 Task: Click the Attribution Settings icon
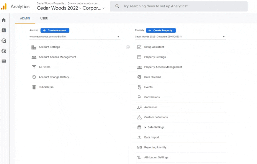[x=139, y=157]
